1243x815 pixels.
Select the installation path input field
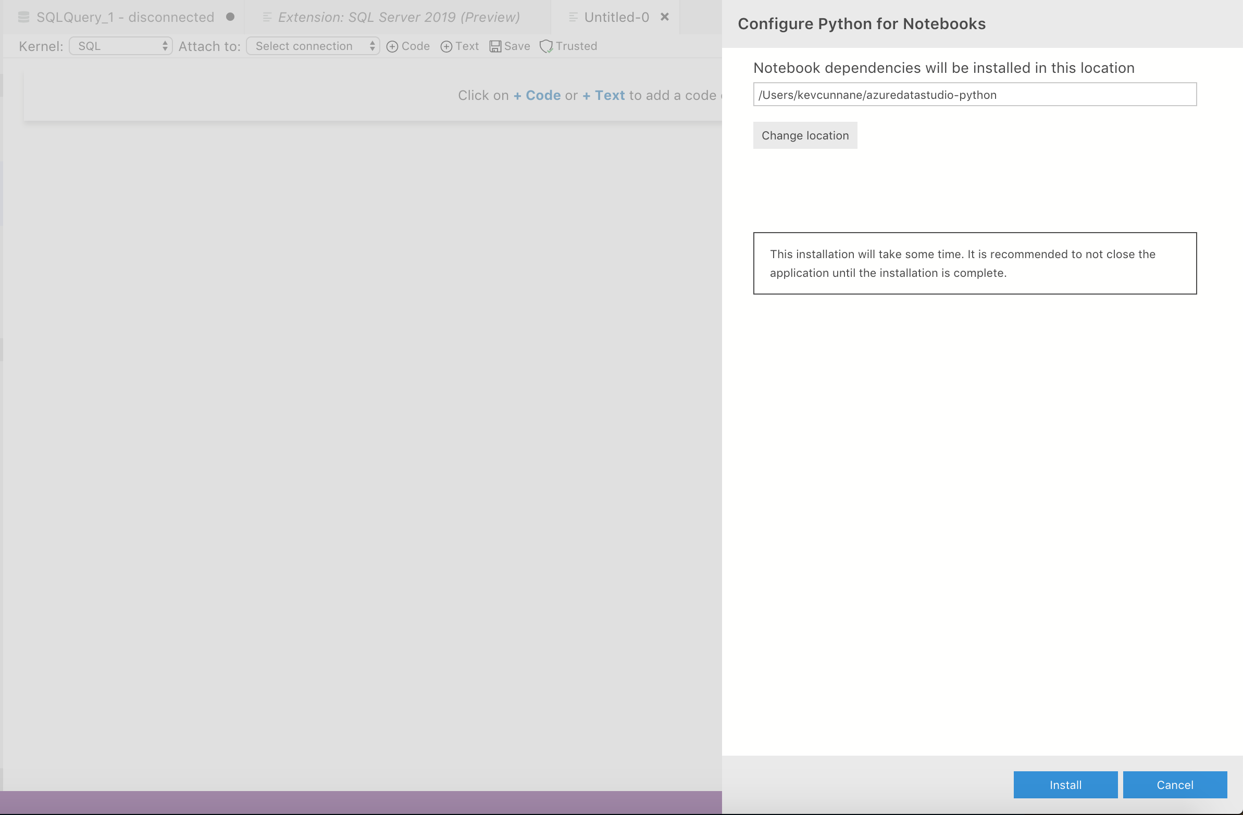(975, 94)
